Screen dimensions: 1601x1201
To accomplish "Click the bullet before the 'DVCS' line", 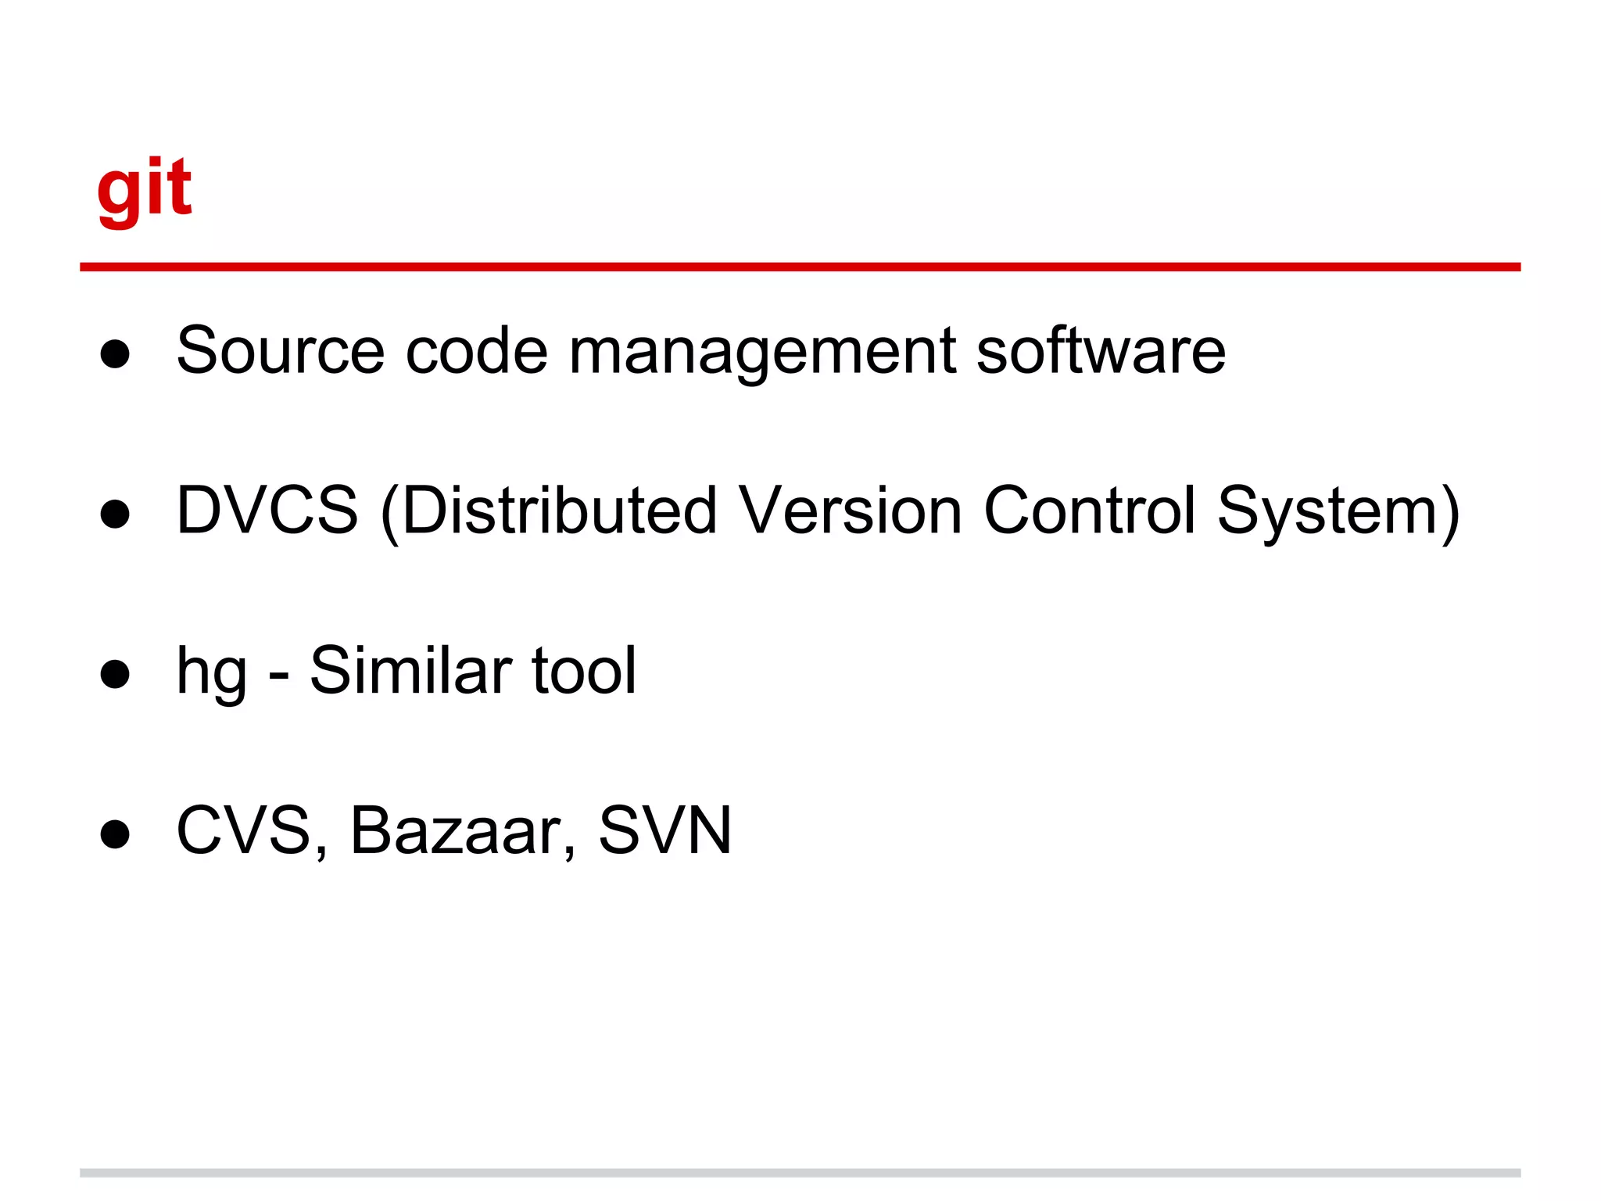I will pyautogui.click(x=115, y=514).
